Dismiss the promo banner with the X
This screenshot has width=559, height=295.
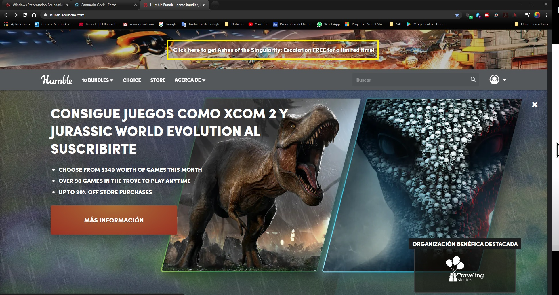535,105
